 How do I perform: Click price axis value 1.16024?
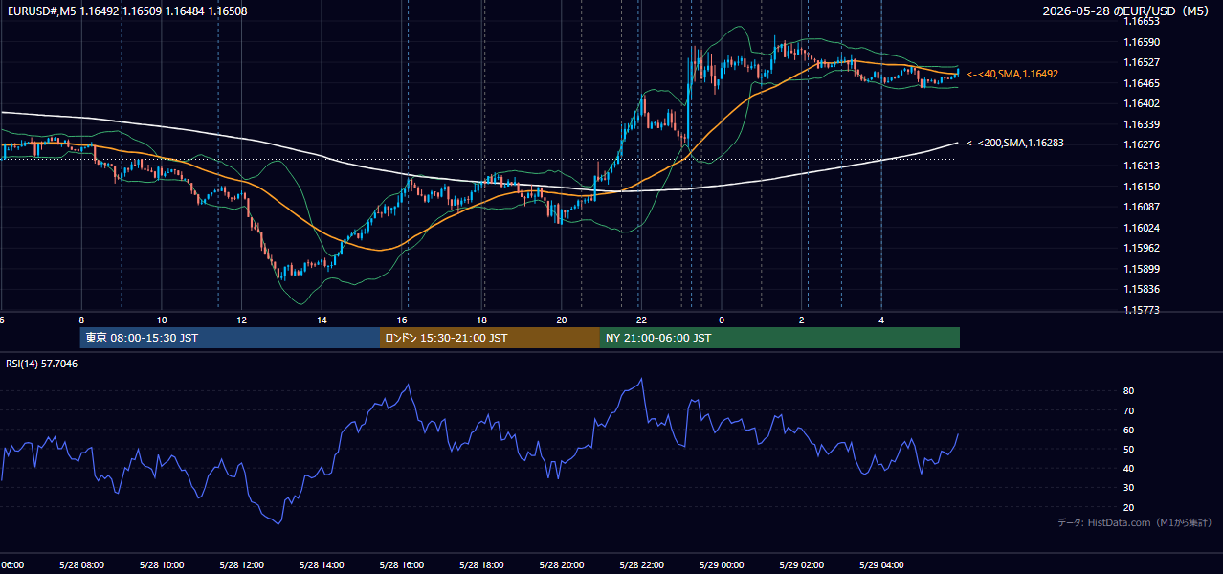tap(1141, 228)
